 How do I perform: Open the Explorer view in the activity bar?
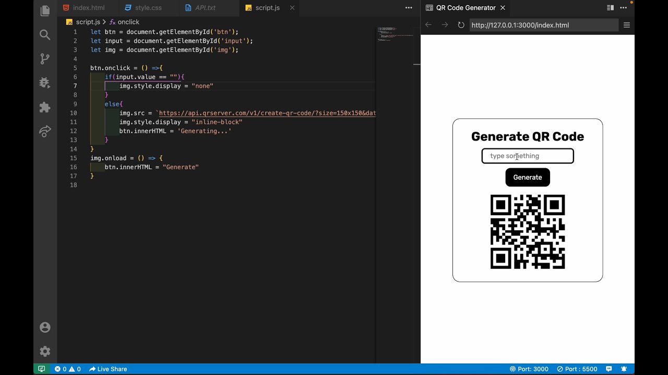point(45,10)
